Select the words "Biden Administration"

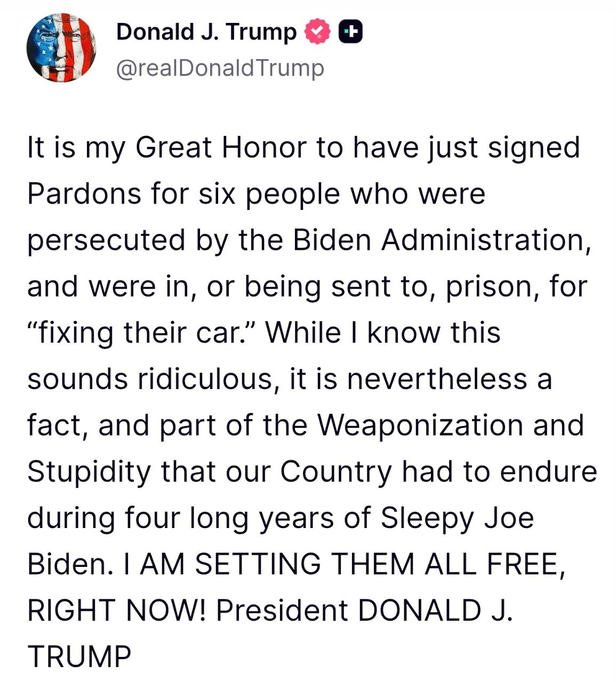click(439, 239)
